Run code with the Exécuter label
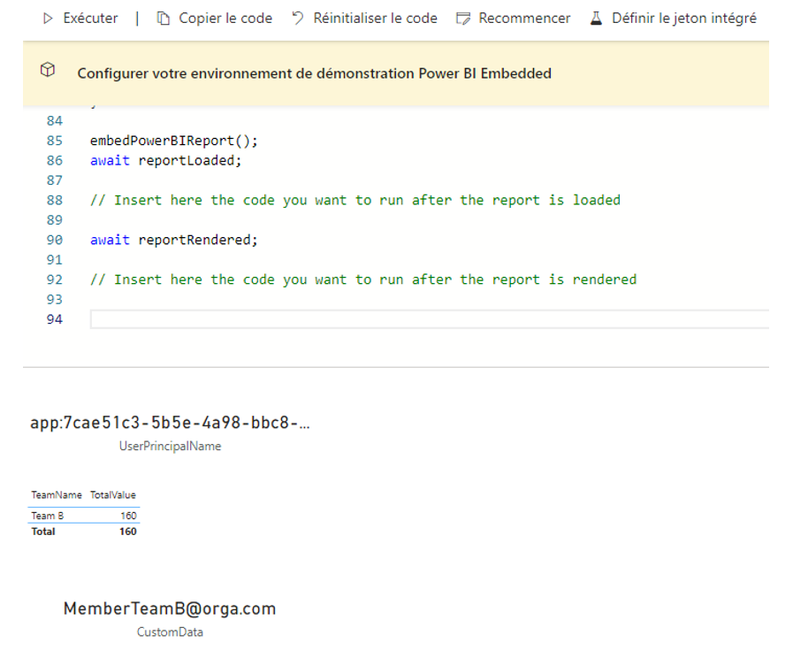This screenshot has width=793, height=658. coord(90,19)
